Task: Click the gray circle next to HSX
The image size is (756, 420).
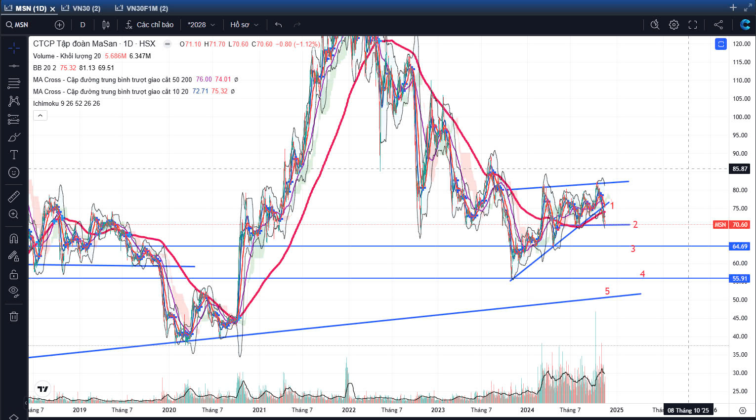Action: tap(168, 43)
